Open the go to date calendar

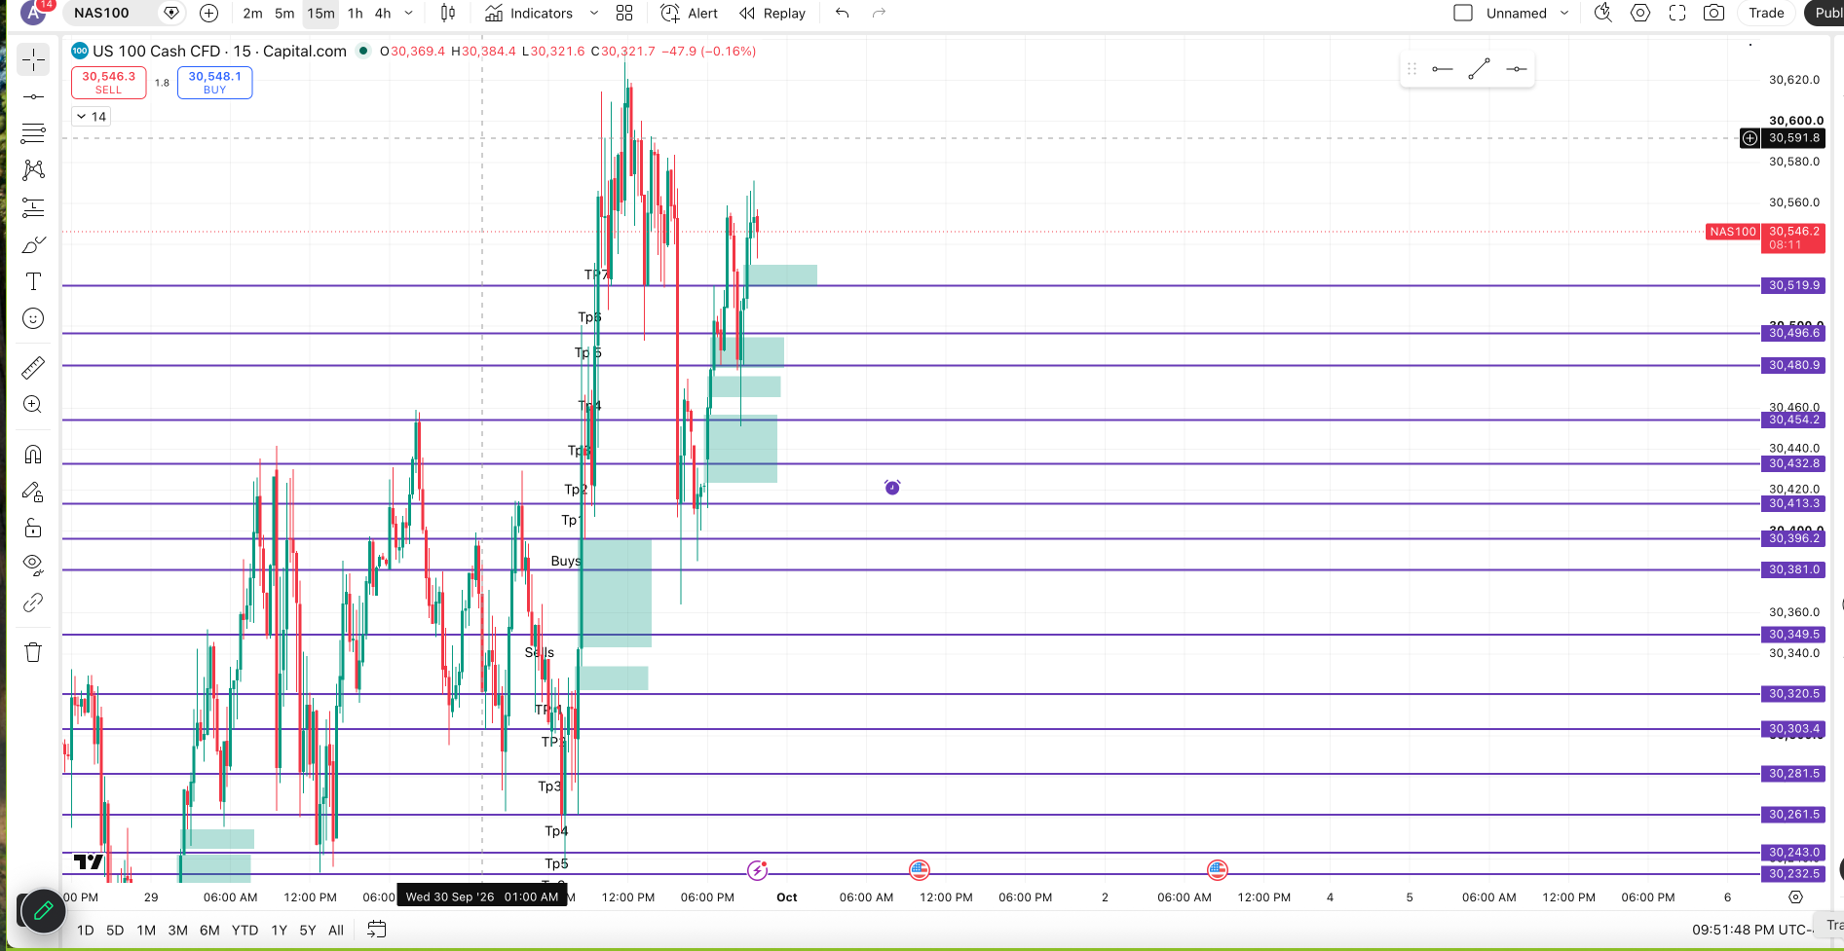pos(376,930)
